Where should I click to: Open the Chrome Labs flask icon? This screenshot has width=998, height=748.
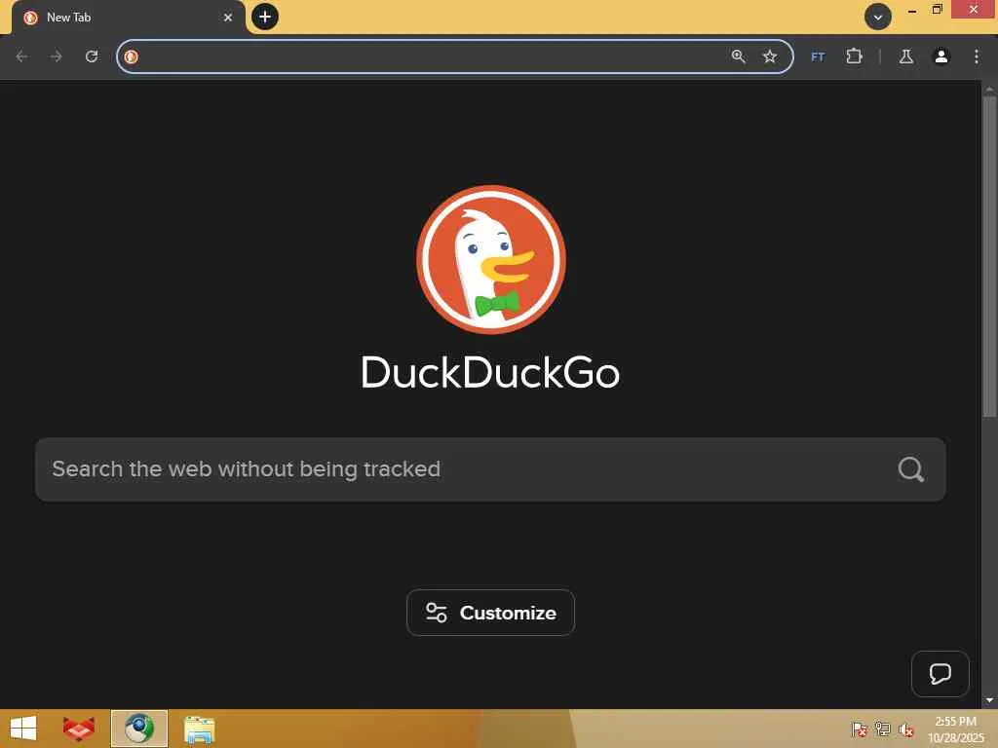906,56
